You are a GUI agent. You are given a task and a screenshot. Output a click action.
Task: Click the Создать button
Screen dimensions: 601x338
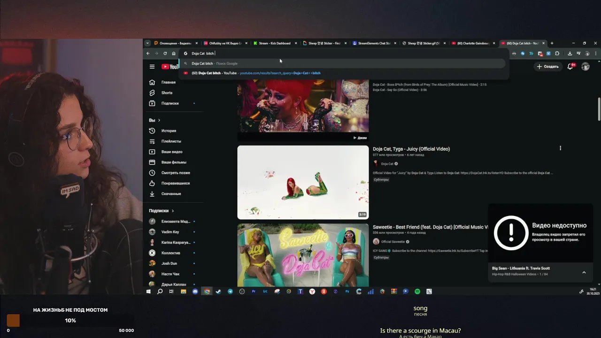pyautogui.click(x=547, y=67)
